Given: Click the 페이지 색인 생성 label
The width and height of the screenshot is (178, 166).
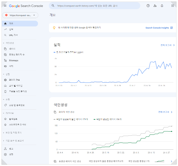Looking at the screenshot, I should [x=66, y=112].
